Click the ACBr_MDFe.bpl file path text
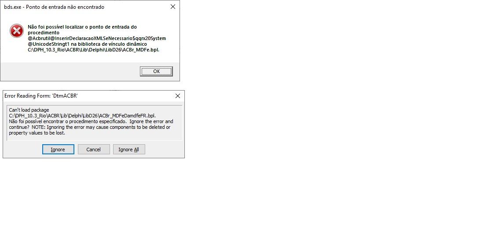This screenshot has height=248, width=499. (94, 50)
